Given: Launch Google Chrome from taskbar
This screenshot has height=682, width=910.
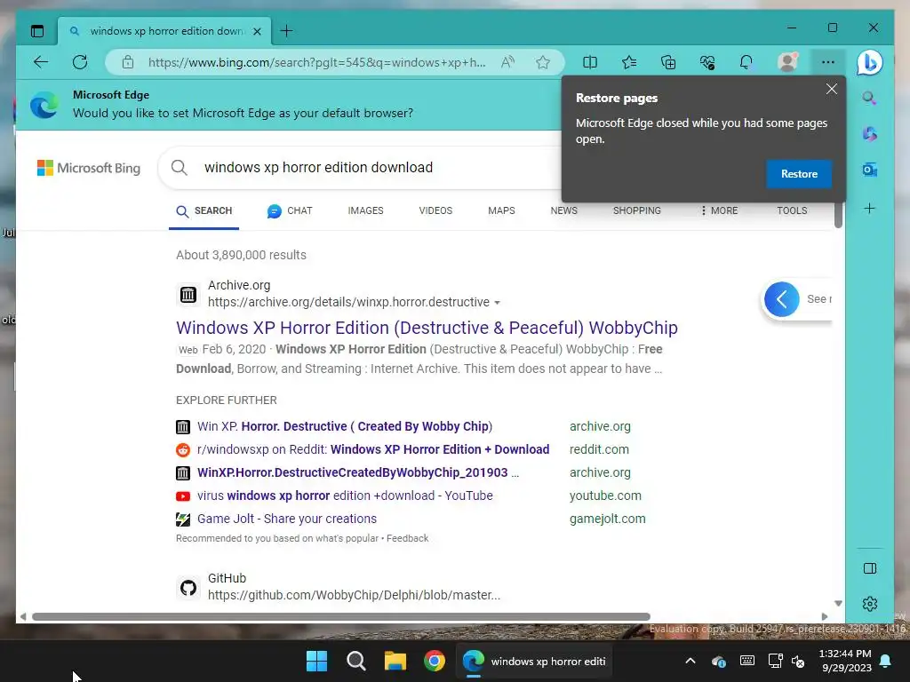Looking at the screenshot, I should (434, 661).
